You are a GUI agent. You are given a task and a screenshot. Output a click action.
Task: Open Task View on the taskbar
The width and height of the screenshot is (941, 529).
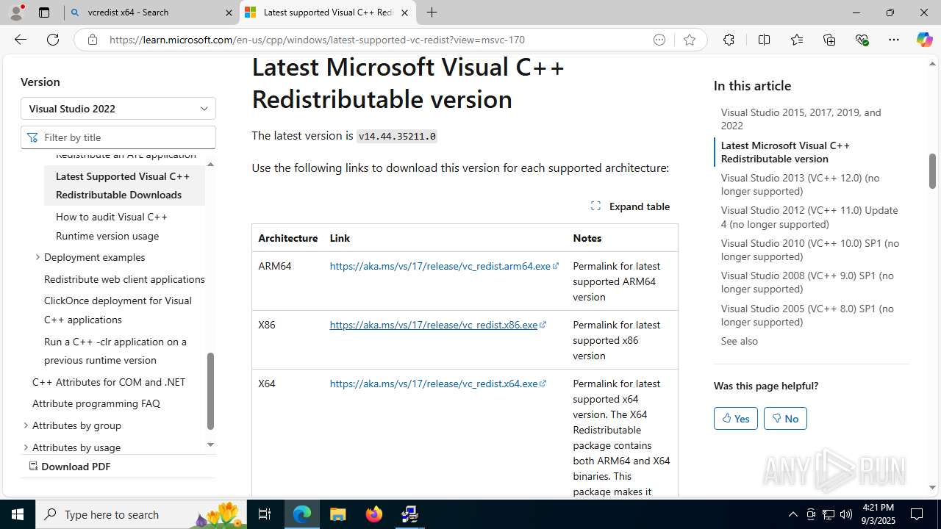pos(265,514)
